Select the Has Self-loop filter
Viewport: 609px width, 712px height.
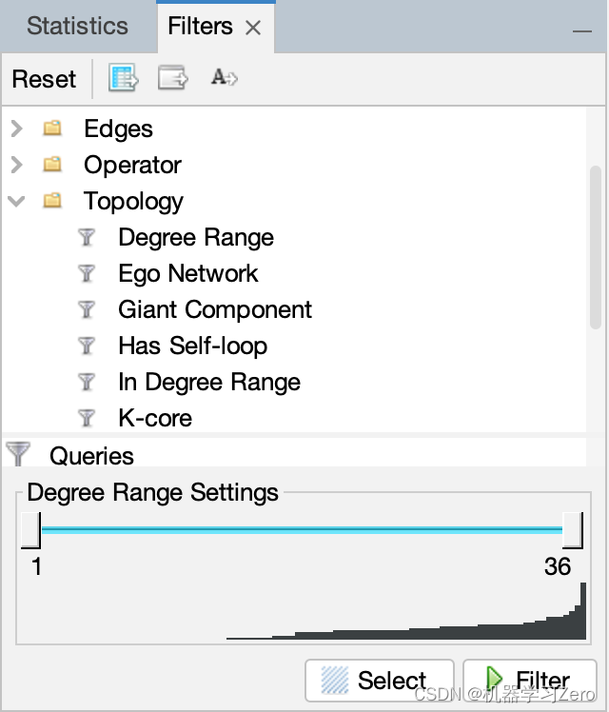point(192,346)
